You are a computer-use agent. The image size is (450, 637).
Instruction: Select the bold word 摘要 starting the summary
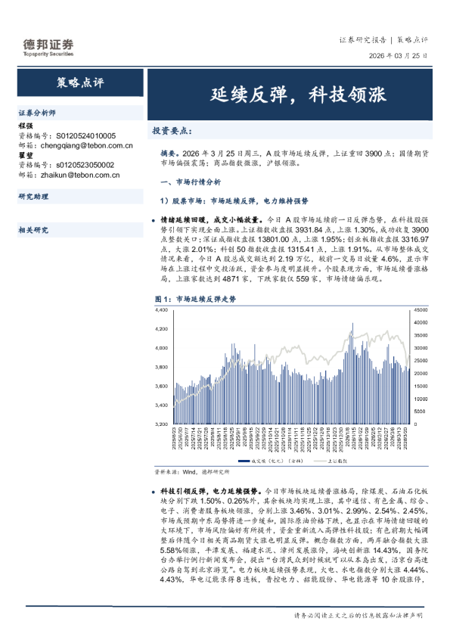(x=168, y=153)
